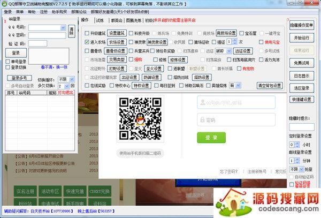Screen dimensions: 321x218
Task: Switch to the 图腾洗练 tab
Action: click(133, 20)
